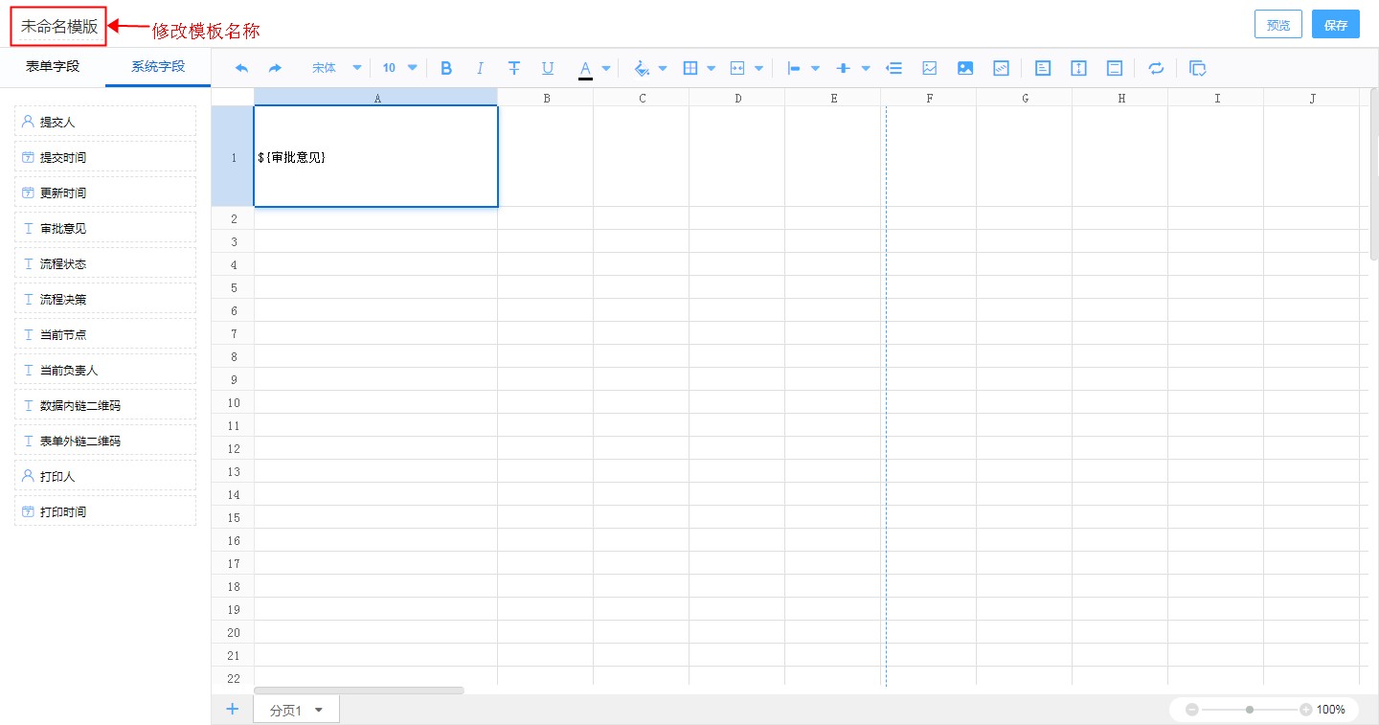Click the cell borders grid icon
The height and width of the screenshot is (725, 1379).
[x=689, y=68]
